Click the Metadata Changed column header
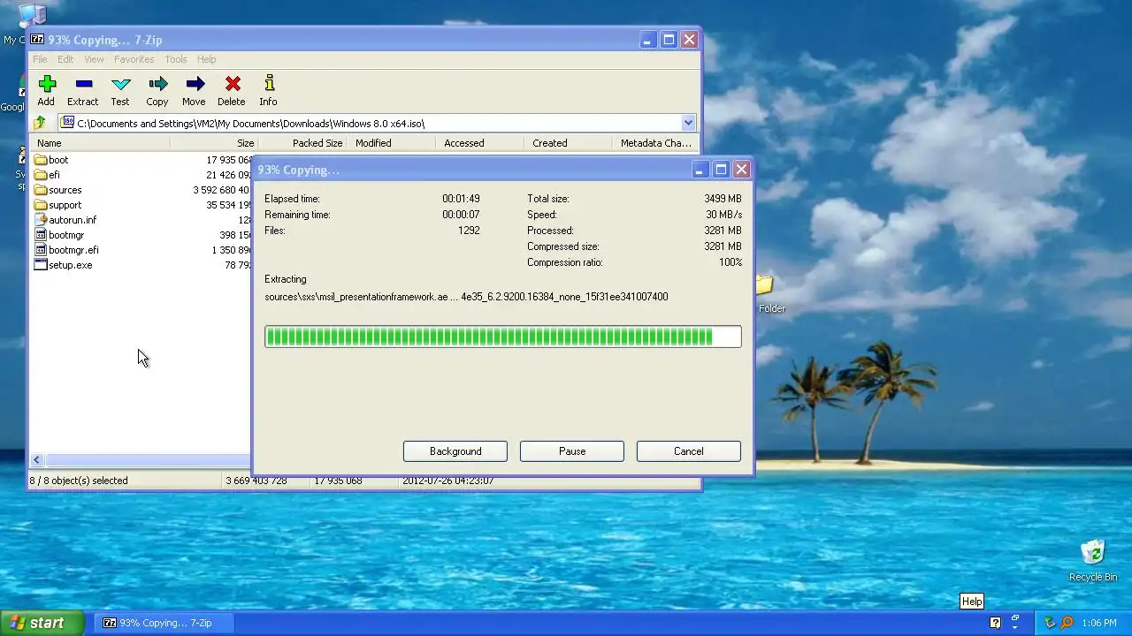This screenshot has width=1132, height=636. [x=655, y=143]
